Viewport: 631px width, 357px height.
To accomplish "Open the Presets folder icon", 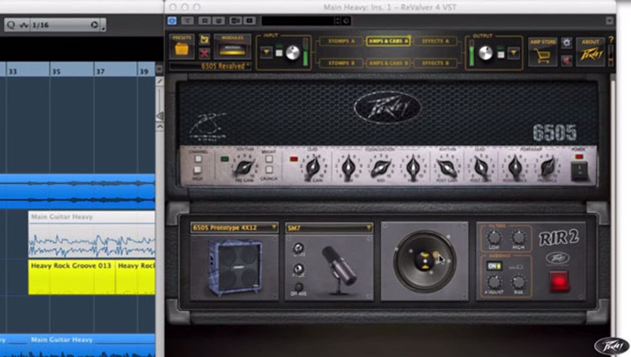I will coord(182,49).
